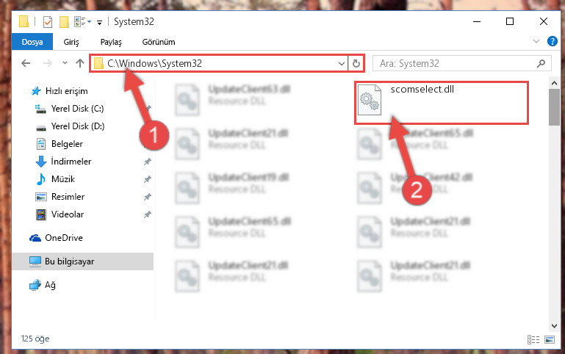This screenshot has height=354, width=565.
Task: Switch to large icons view in status bar
Action: [x=550, y=339]
